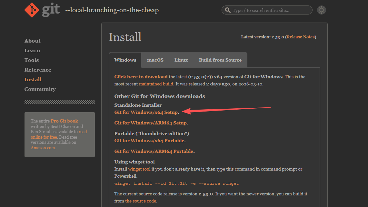Click the Git logo icon
368x207 pixels.
pos(32,10)
